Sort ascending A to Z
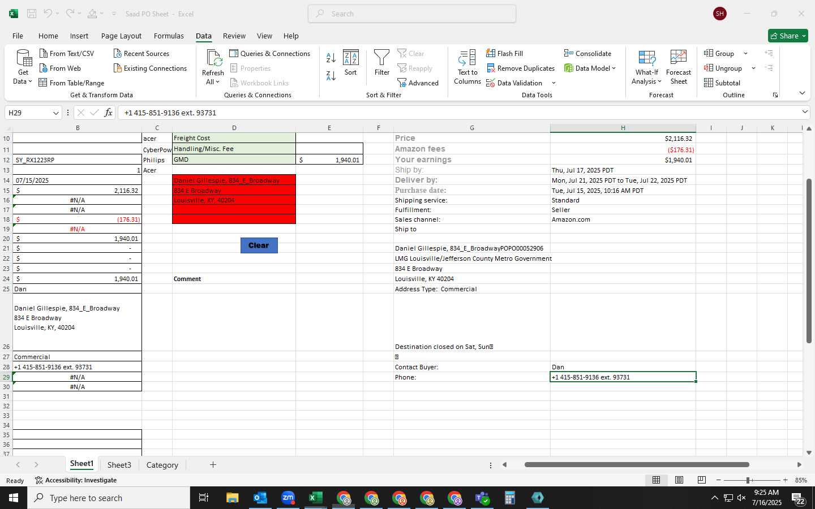The width and height of the screenshot is (815, 509). click(x=331, y=58)
